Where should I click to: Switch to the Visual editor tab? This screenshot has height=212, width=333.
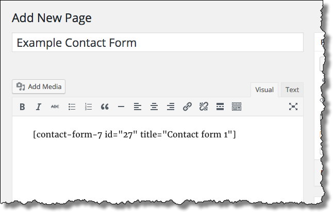264,90
